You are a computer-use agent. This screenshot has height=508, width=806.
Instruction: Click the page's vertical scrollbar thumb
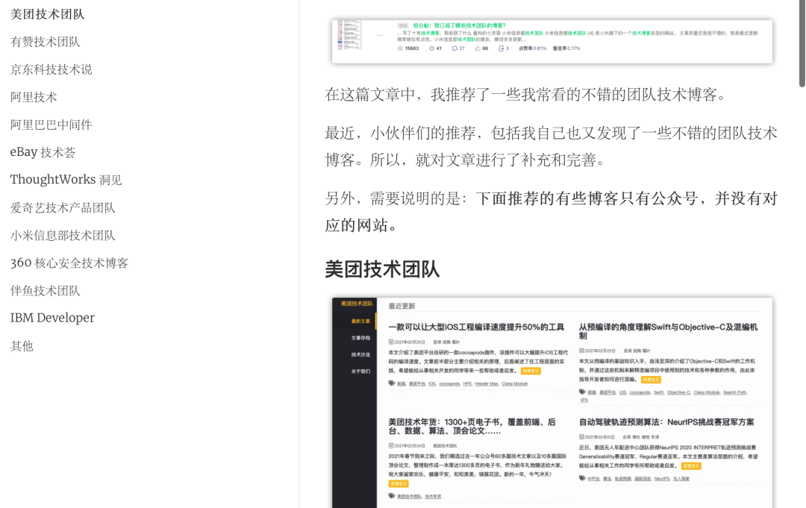tap(802, 44)
